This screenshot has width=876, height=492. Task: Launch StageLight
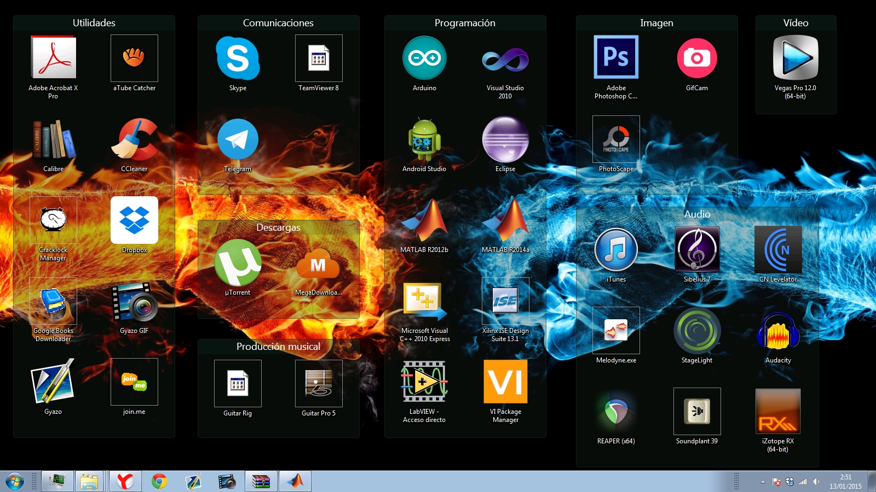pos(697,331)
